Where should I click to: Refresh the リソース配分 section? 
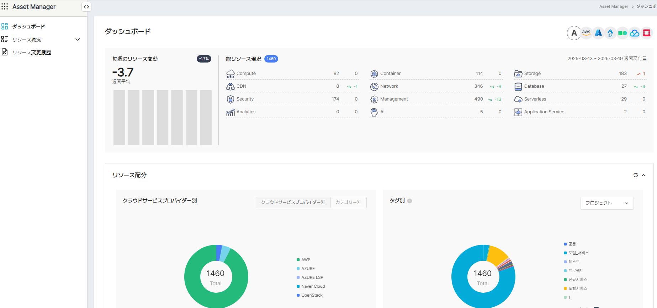click(636, 175)
